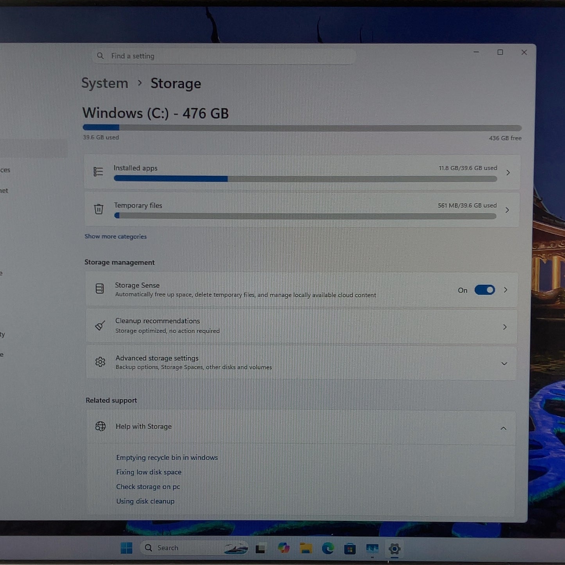
Task: Click the Help with Storage globe icon
Action: (x=100, y=426)
